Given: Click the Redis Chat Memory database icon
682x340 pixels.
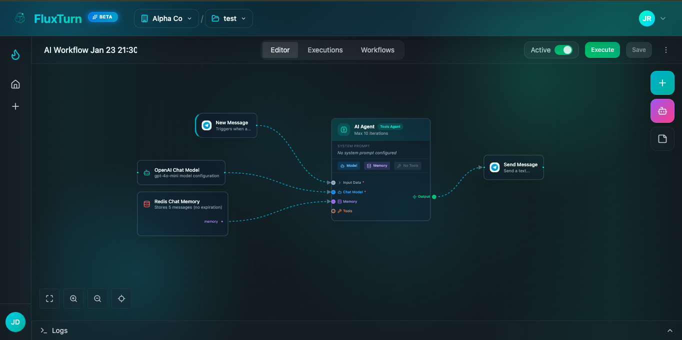Looking at the screenshot, I should click(x=146, y=204).
